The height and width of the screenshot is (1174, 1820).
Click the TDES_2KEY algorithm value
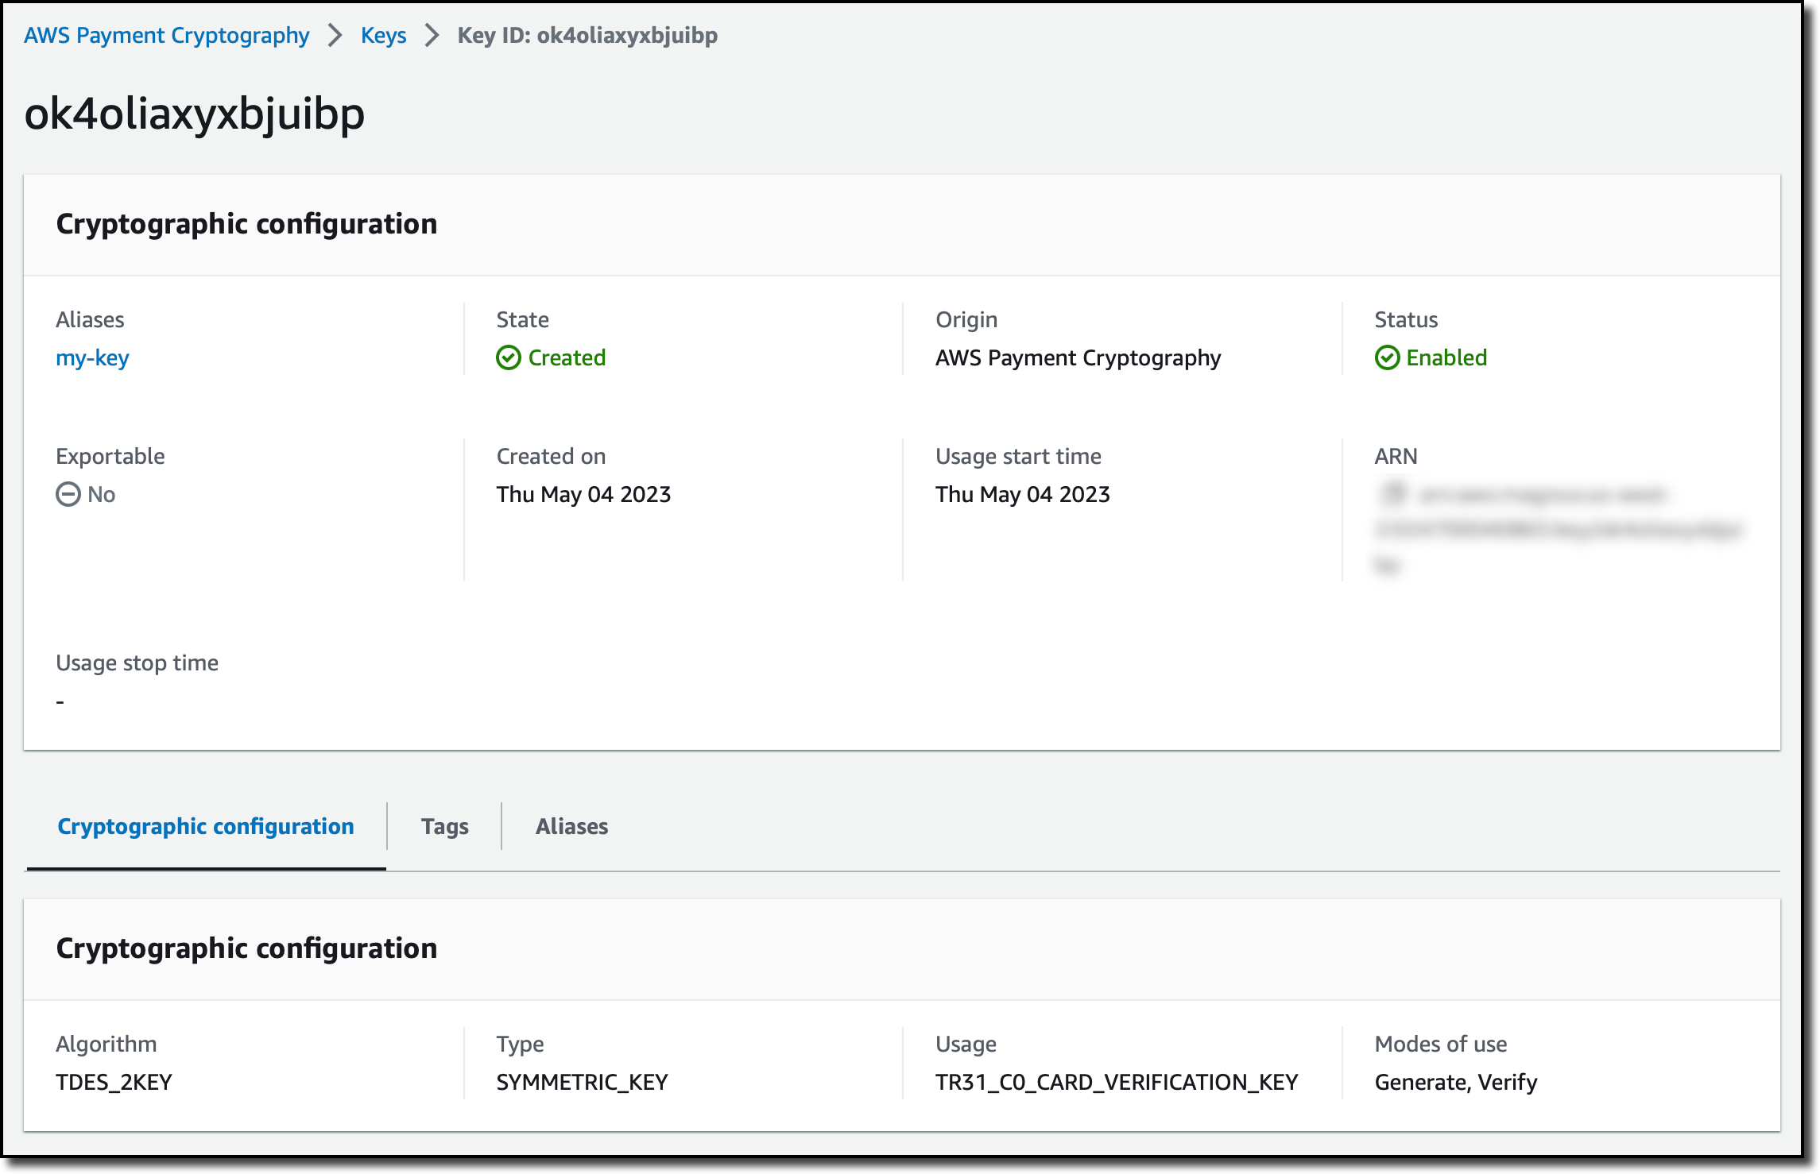click(114, 1083)
